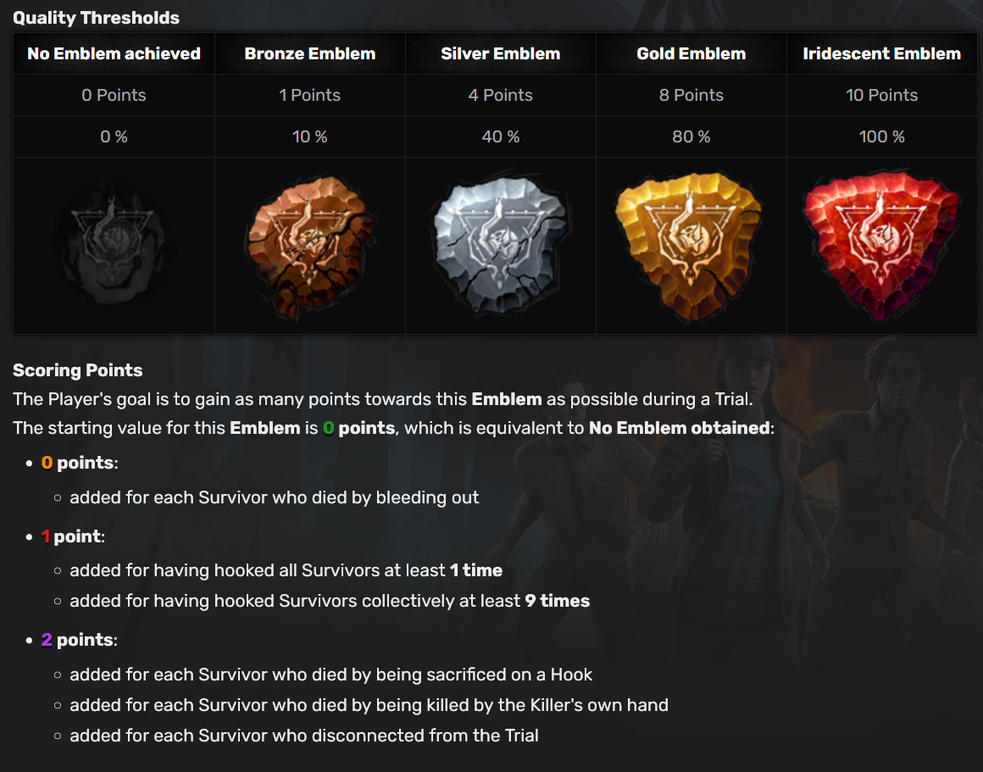Image resolution: width=983 pixels, height=772 pixels.
Task: Click the 10 Points cell
Action: pyautogui.click(x=881, y=95)
